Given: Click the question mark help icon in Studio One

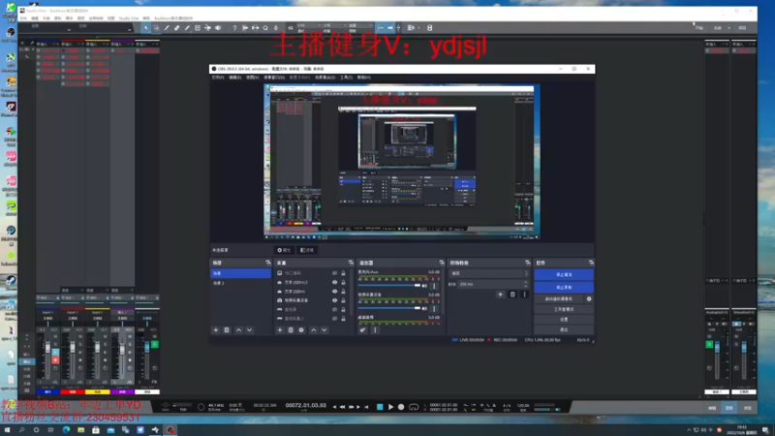Looking at the screenshot, I should (234, 28).
